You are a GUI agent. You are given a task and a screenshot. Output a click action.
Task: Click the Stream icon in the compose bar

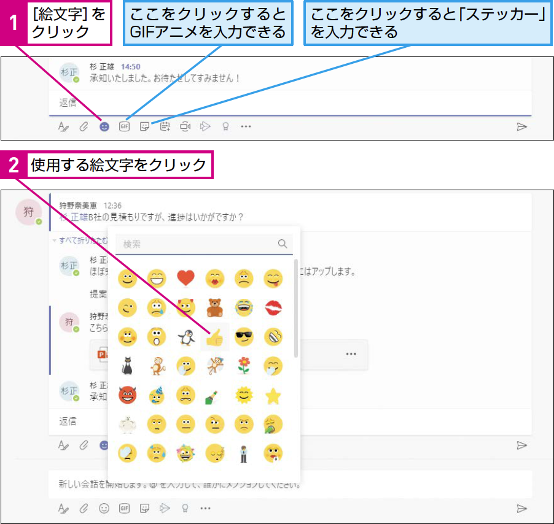coord(205,126)
